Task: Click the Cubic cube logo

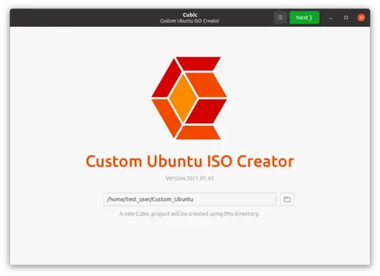Action: (x=189, y=98)
